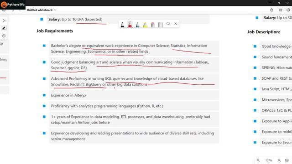Open the Settings gear
292x164 pixels.
288,10
